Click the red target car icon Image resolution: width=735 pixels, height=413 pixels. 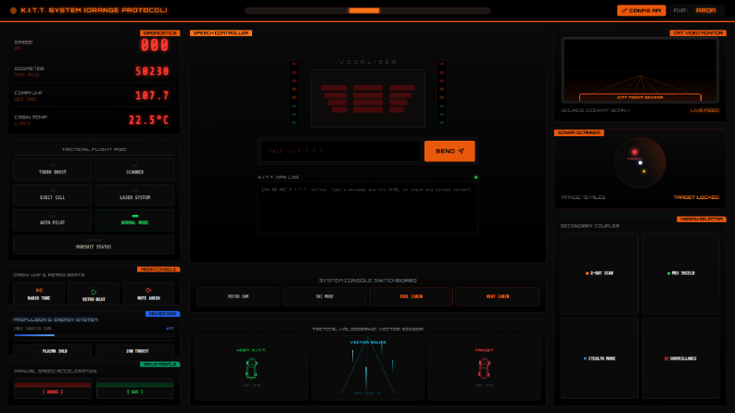(484, 368)
